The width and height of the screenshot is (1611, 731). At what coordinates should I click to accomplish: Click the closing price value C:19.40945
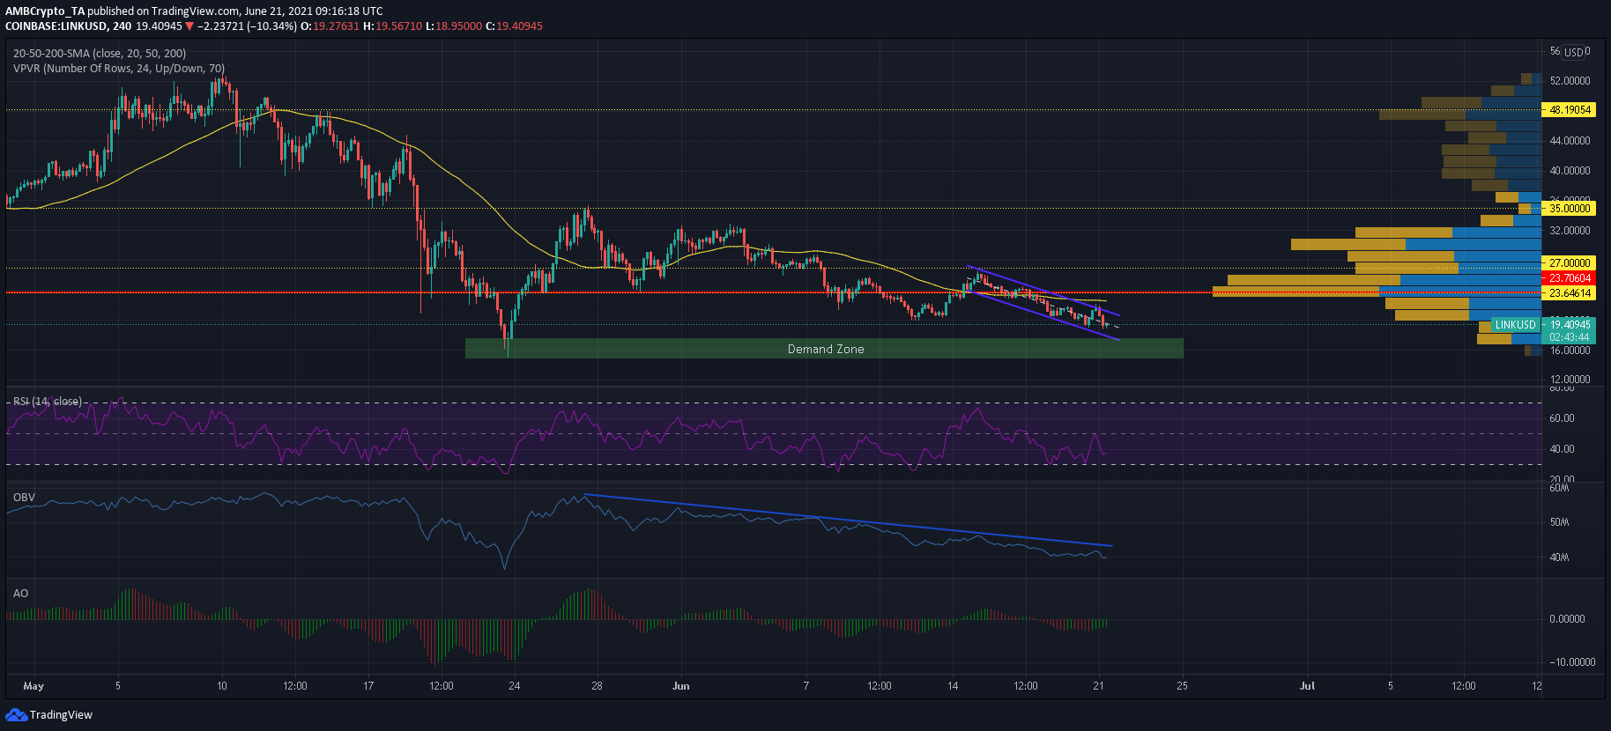(514, 26)
